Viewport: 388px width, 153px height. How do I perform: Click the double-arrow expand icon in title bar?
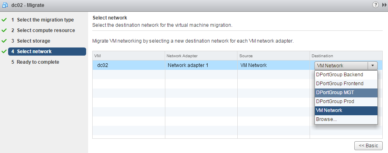pos(384,5)
